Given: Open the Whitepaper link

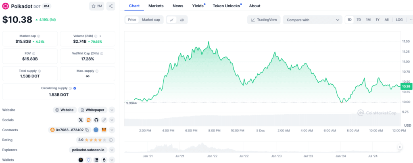Looking at the screenshot, I should (x=93, y=110).
